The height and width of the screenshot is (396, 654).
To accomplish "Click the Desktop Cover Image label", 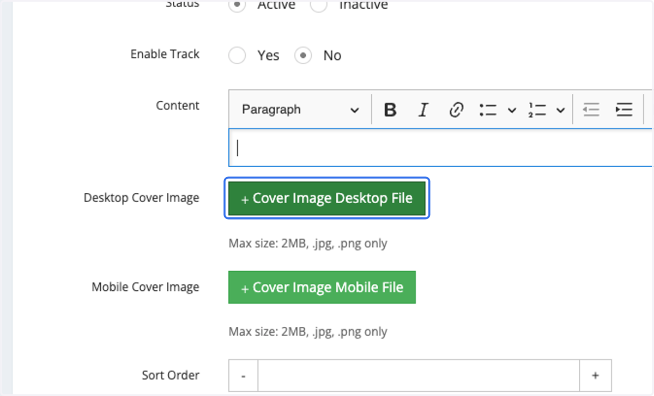I will coord(142,198).
